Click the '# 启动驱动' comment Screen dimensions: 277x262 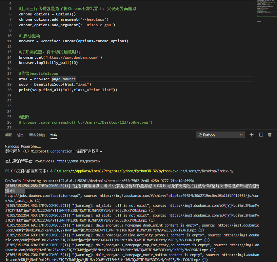[x=30, y=36]
